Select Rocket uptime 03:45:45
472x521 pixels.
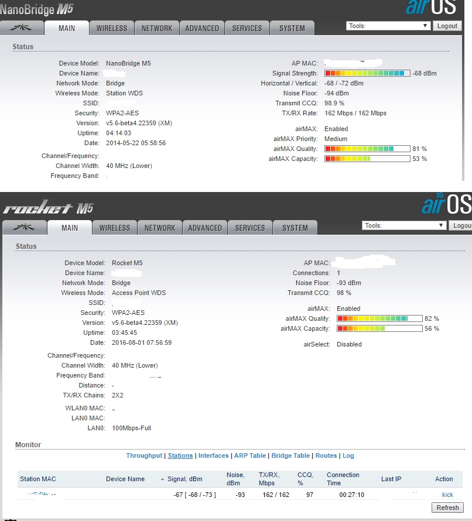124,333
